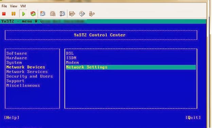Select Security and Users category
Screen dimensions: 212x128
point(30,76)
